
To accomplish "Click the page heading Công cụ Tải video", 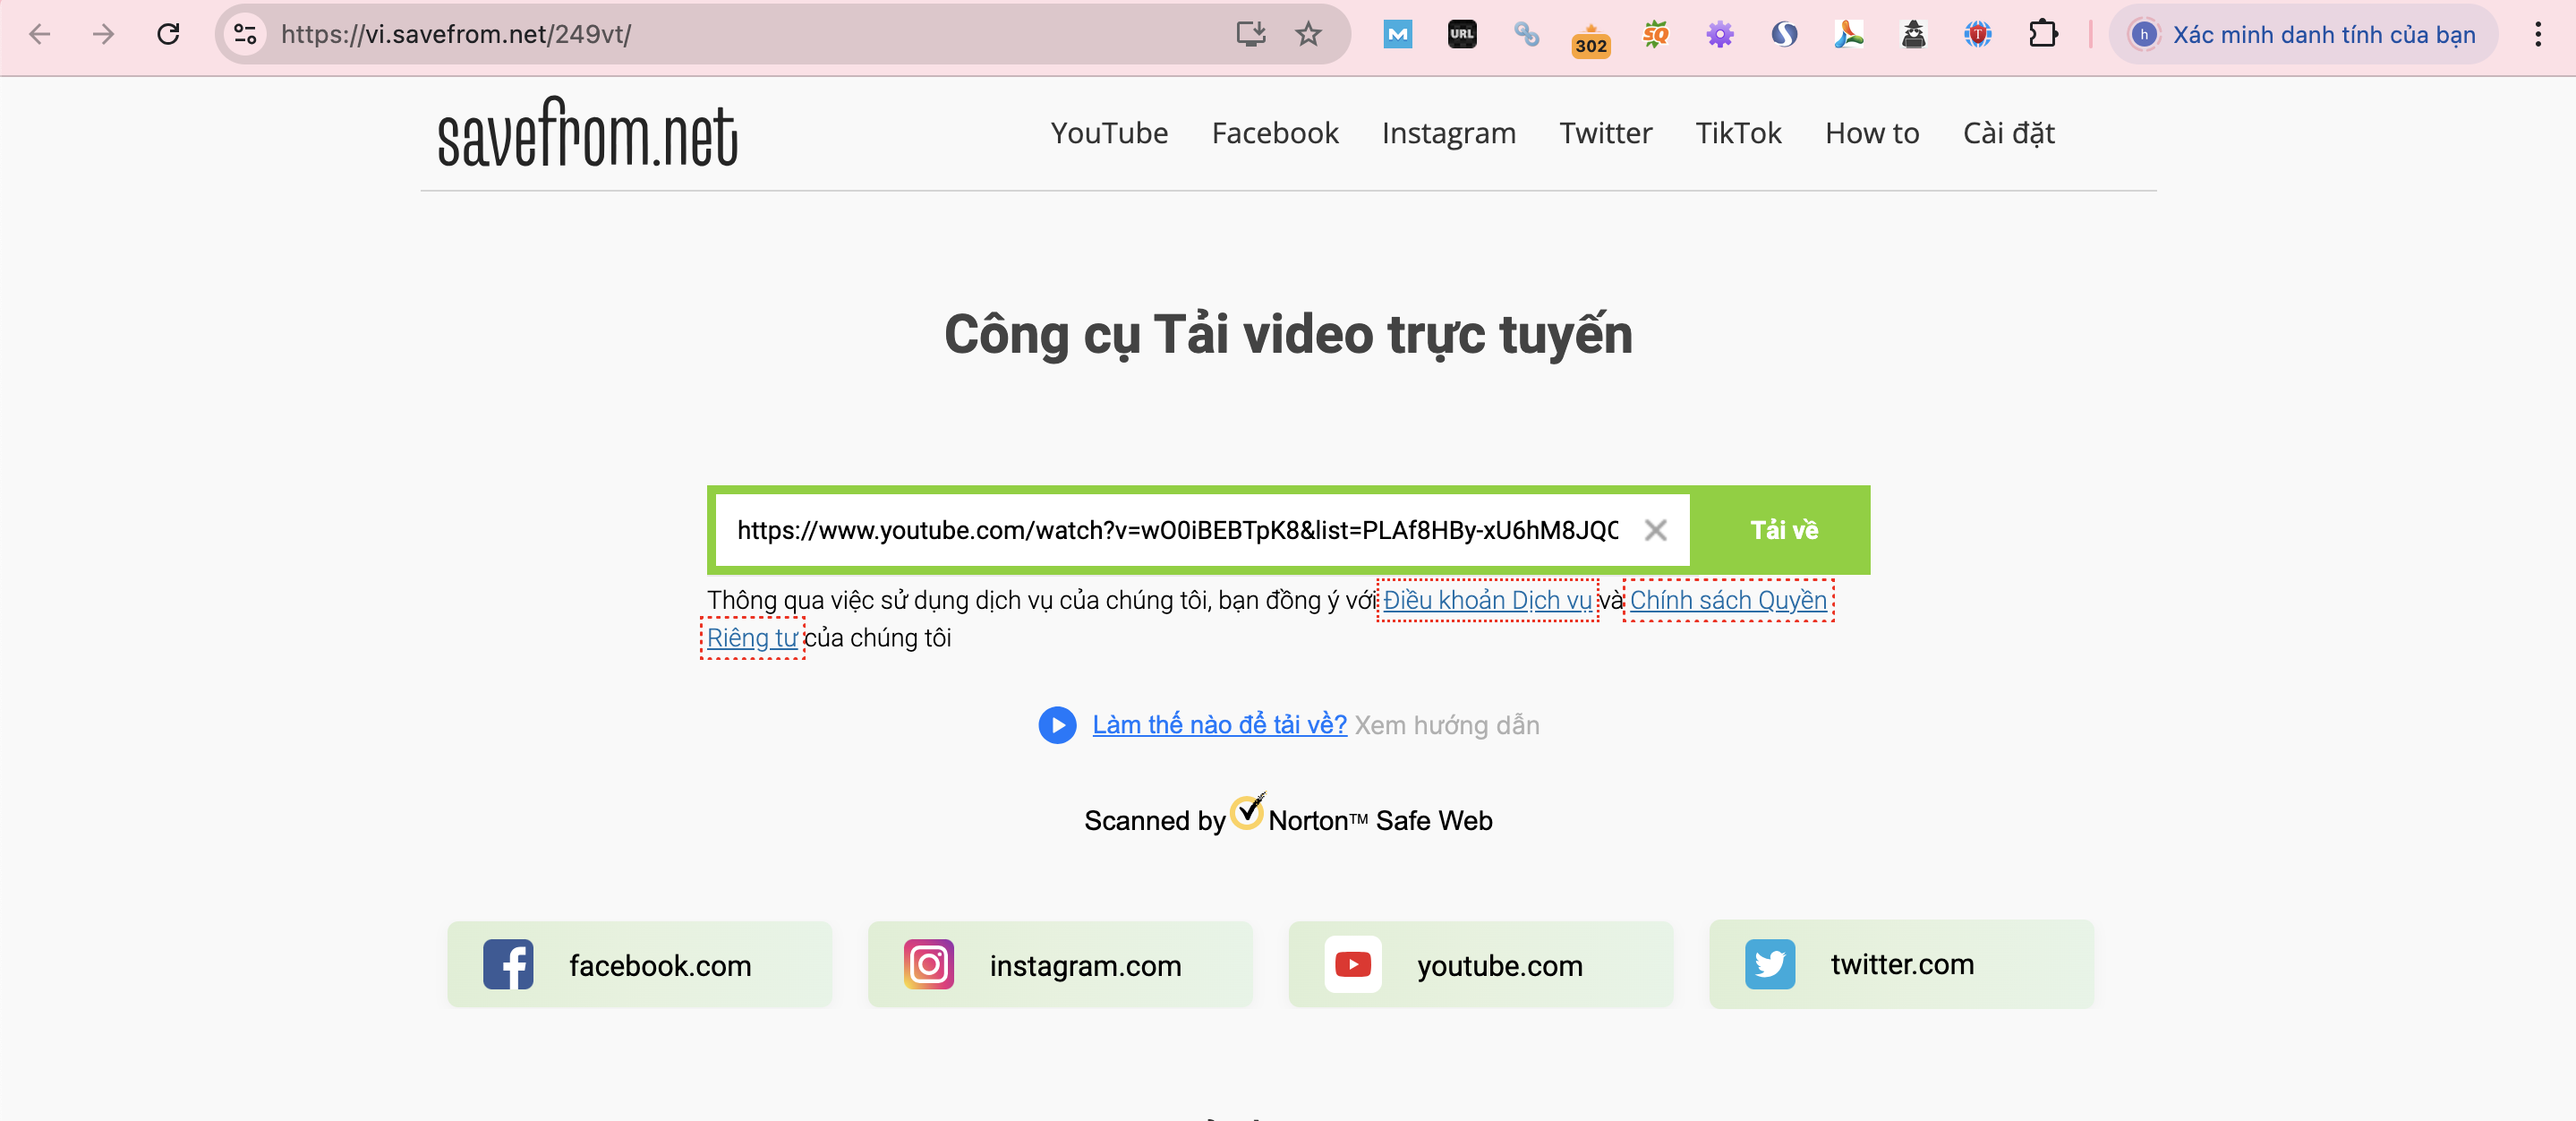I will (x=1288, y=335).
